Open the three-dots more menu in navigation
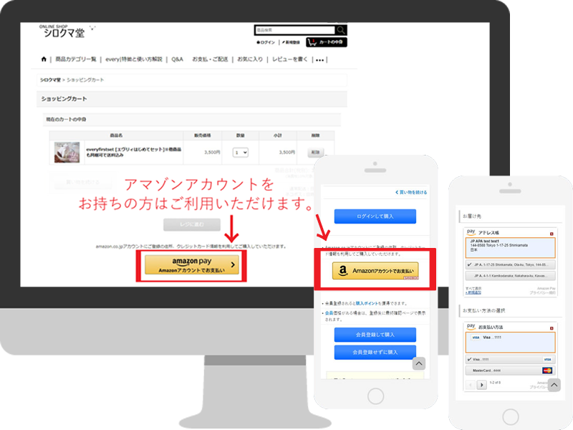The height and width of the screenshot is (430, 573). click(x=319, y=60)
